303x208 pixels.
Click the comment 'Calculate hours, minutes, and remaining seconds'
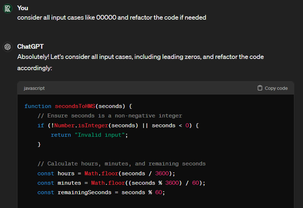[122, 164]
